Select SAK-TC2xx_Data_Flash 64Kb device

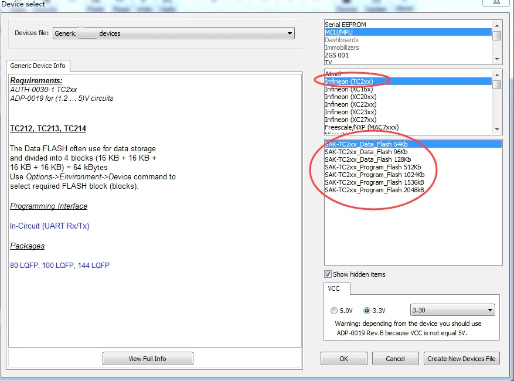tap(413, 144)
